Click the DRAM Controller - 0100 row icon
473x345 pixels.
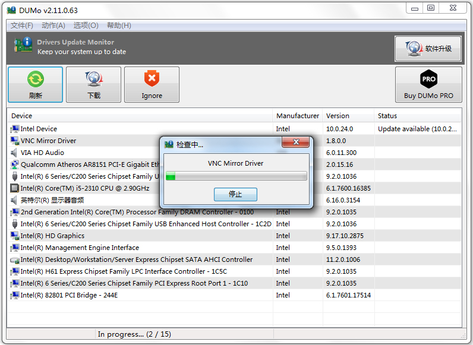pos(14,212)
